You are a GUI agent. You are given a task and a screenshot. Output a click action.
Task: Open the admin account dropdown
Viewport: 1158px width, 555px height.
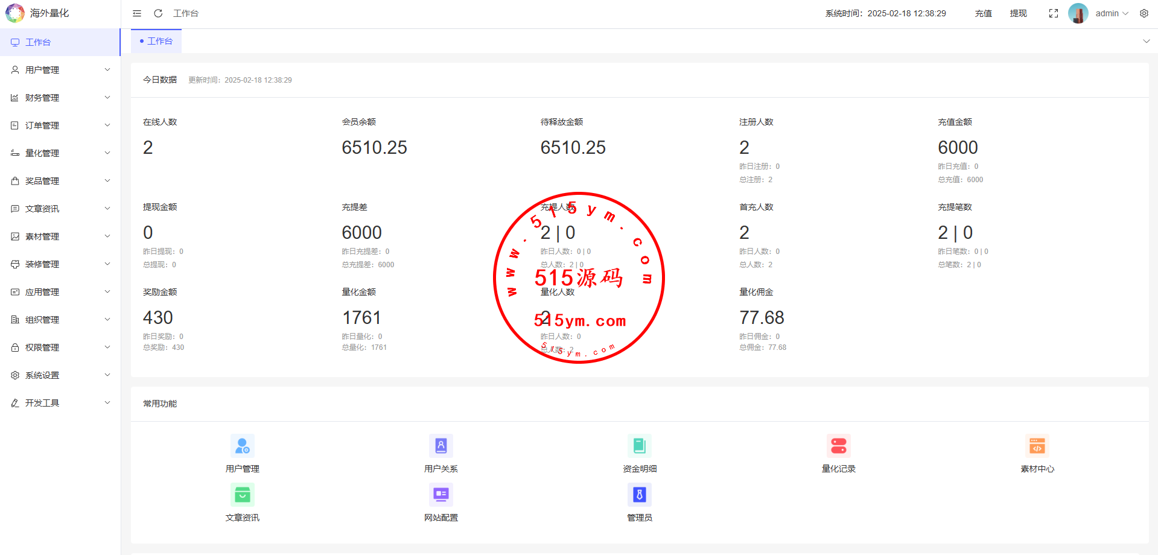click(x=1111, y=13)
